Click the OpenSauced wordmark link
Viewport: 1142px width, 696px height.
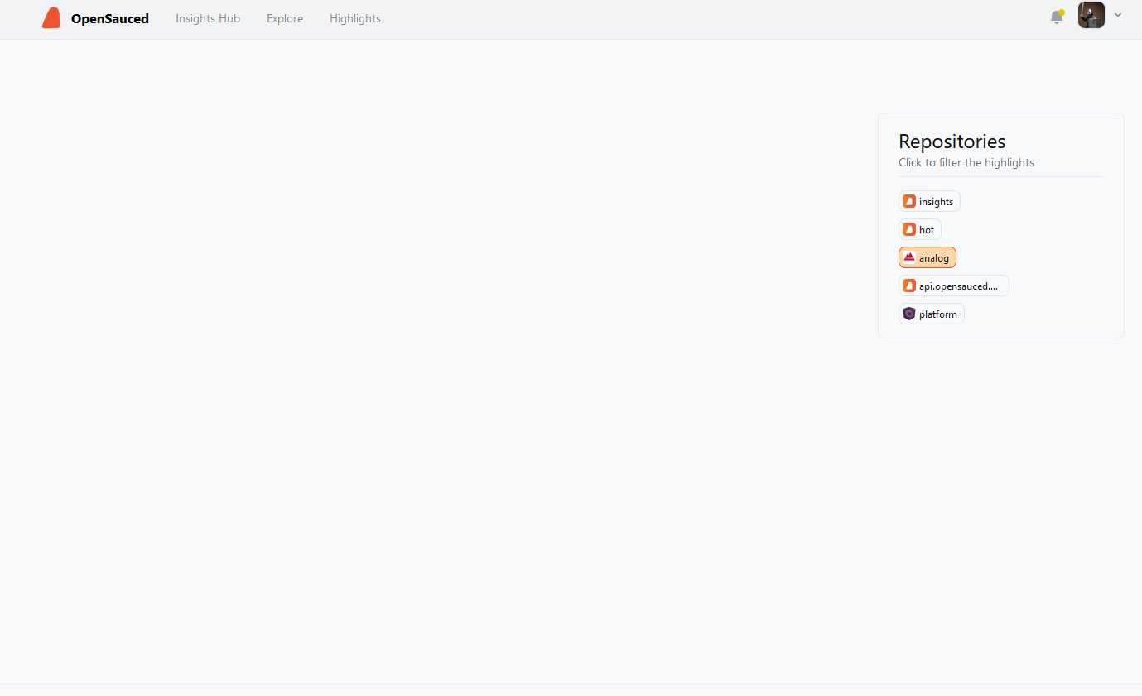110,17
